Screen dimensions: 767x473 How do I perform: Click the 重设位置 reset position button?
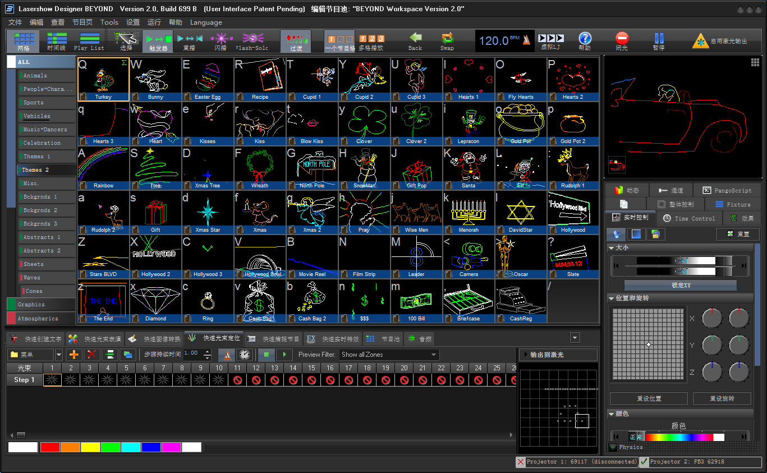coord(649,398)
